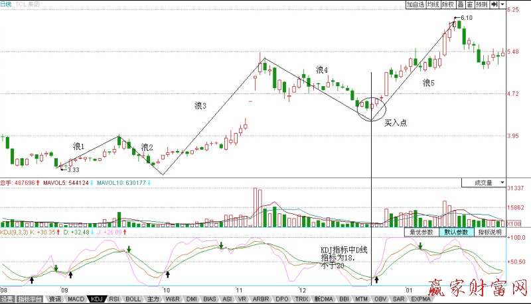The image size is (531, 304).
Task: Click the 指标说明 indicator description button
Action: [x=489, y=232]
